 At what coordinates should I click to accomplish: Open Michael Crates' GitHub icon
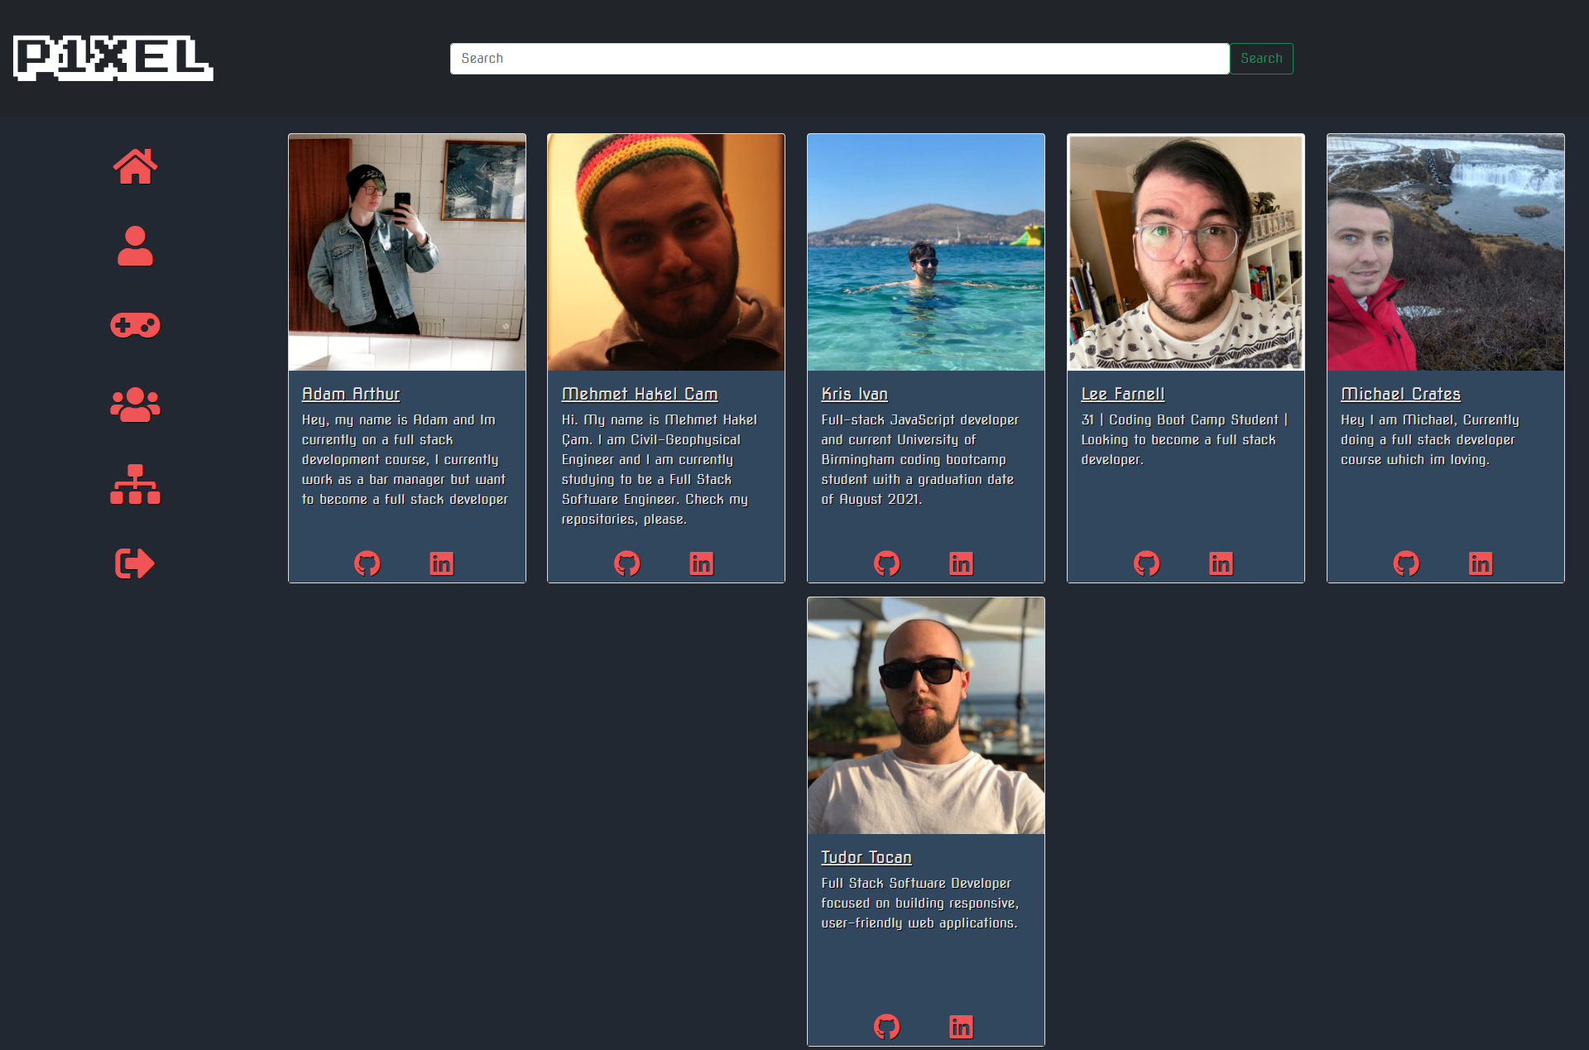[x=1405, y=563]
